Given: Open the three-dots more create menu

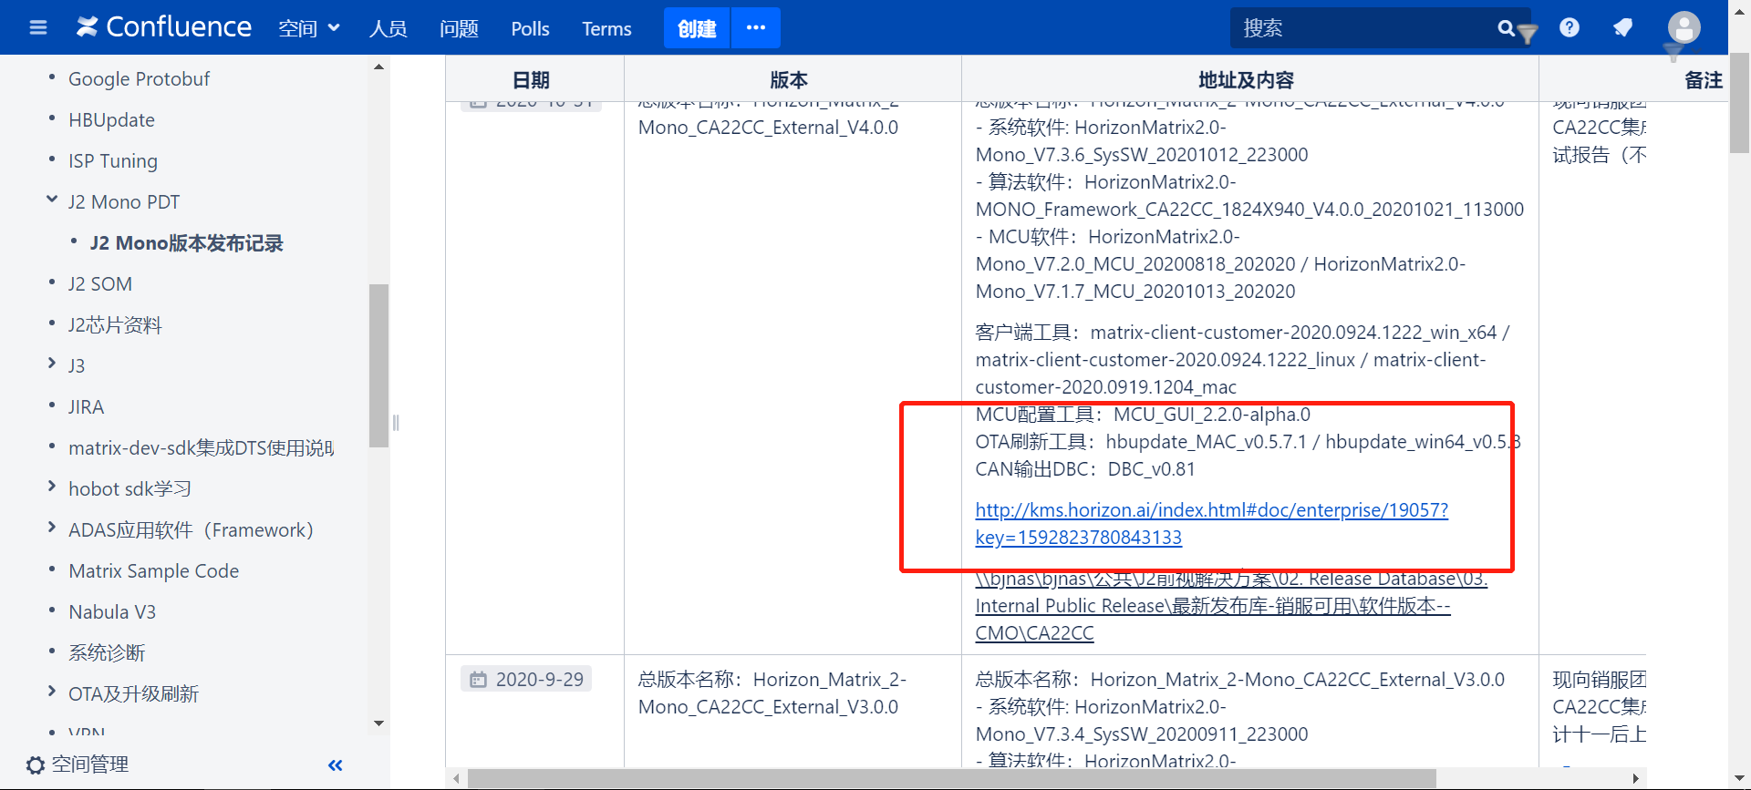Looking at the screenshot, I should pyautogui.click(x=756, y=27).
